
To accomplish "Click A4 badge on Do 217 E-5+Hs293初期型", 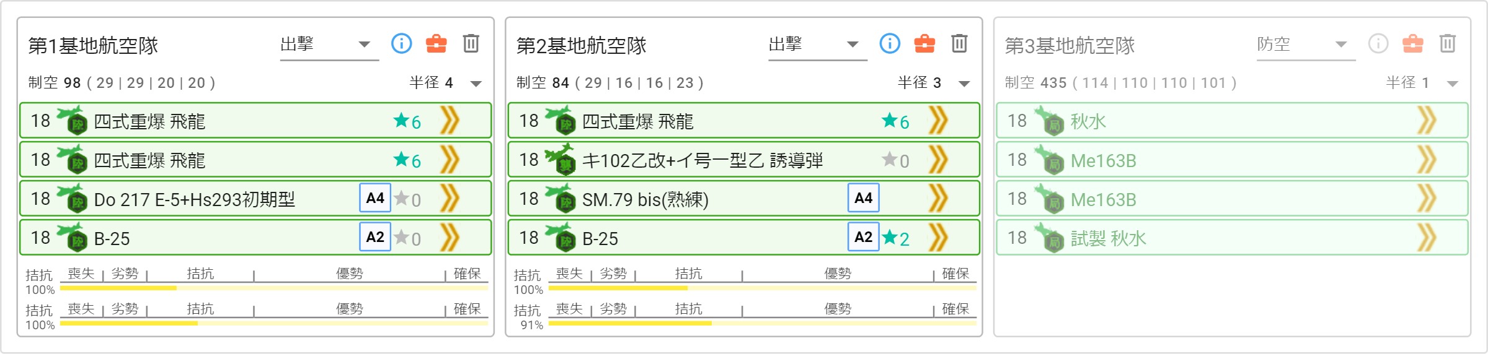I will click(375, 198).
